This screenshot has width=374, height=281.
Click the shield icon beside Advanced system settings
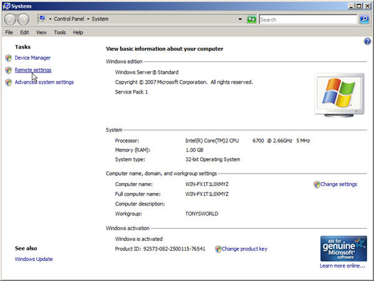[x=8, y=82]
